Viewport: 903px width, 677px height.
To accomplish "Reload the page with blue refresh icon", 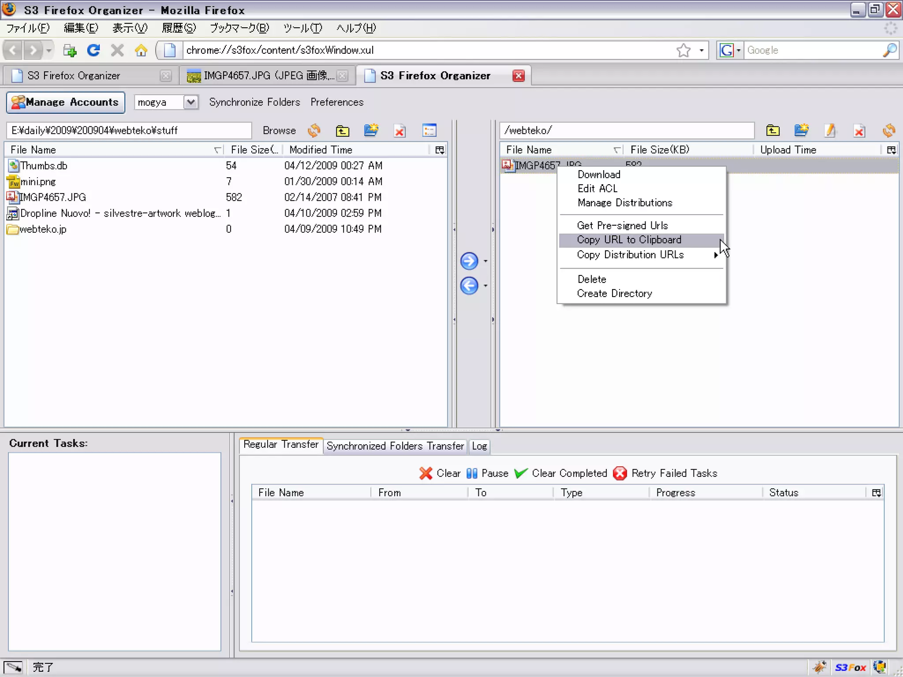I will coord(93,50).
